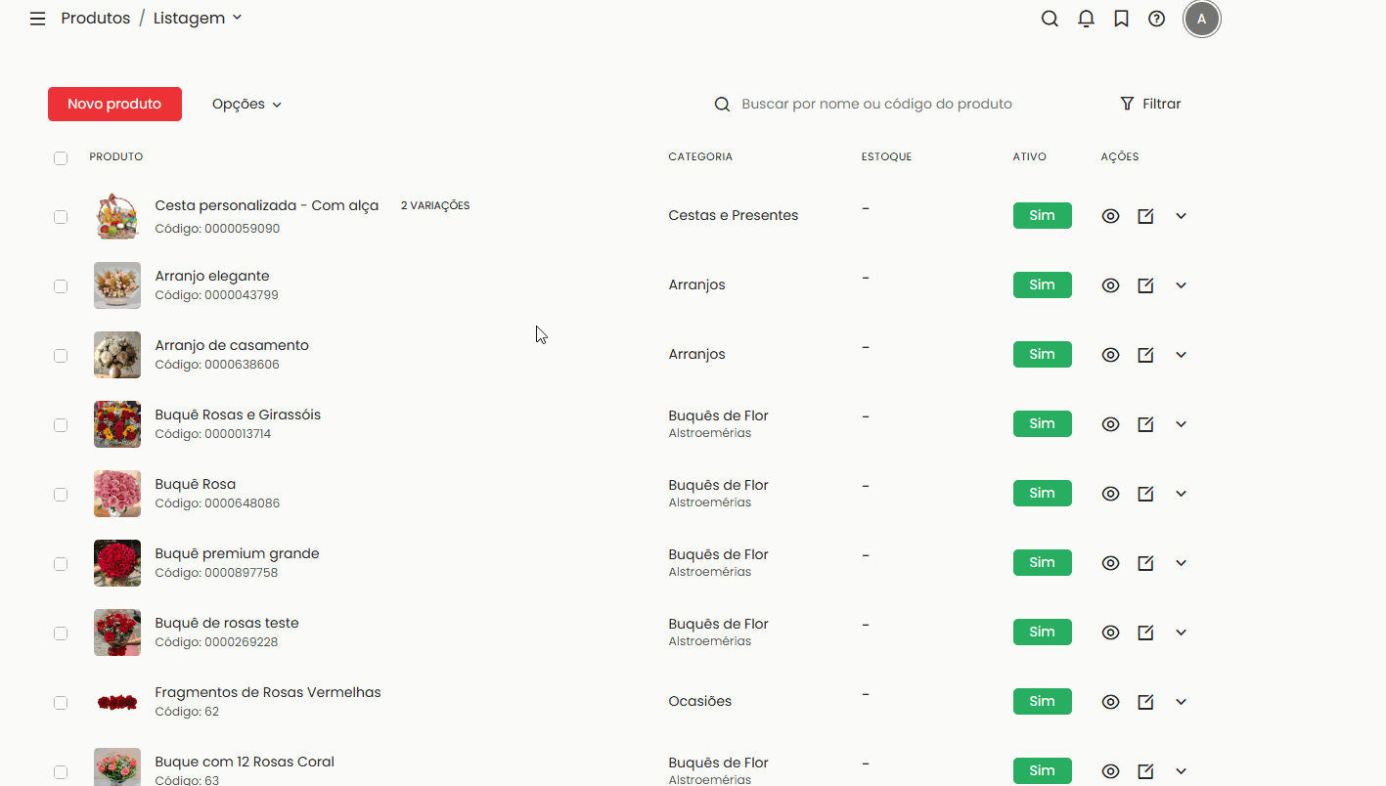The height and width of the screenshot is (786, 1386).
Task: Expand actions for Buquê Rosas e Girassóis
Action: tap(1181, 424)
